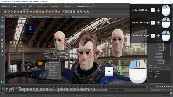Toggle the Object checkbox in marking menu
This screenshot has width=173, height=97.
pos(46,51)
